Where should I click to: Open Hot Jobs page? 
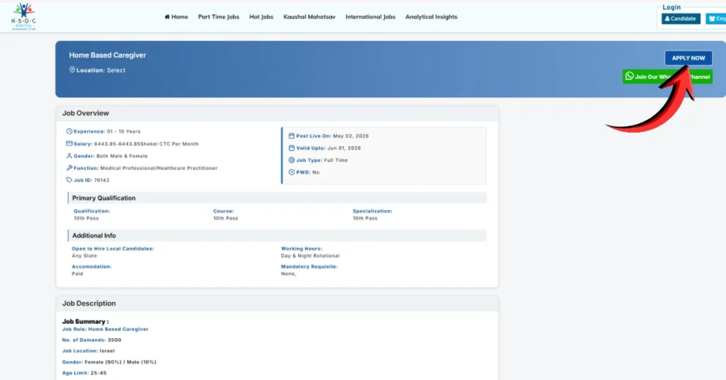coord(261,17)
